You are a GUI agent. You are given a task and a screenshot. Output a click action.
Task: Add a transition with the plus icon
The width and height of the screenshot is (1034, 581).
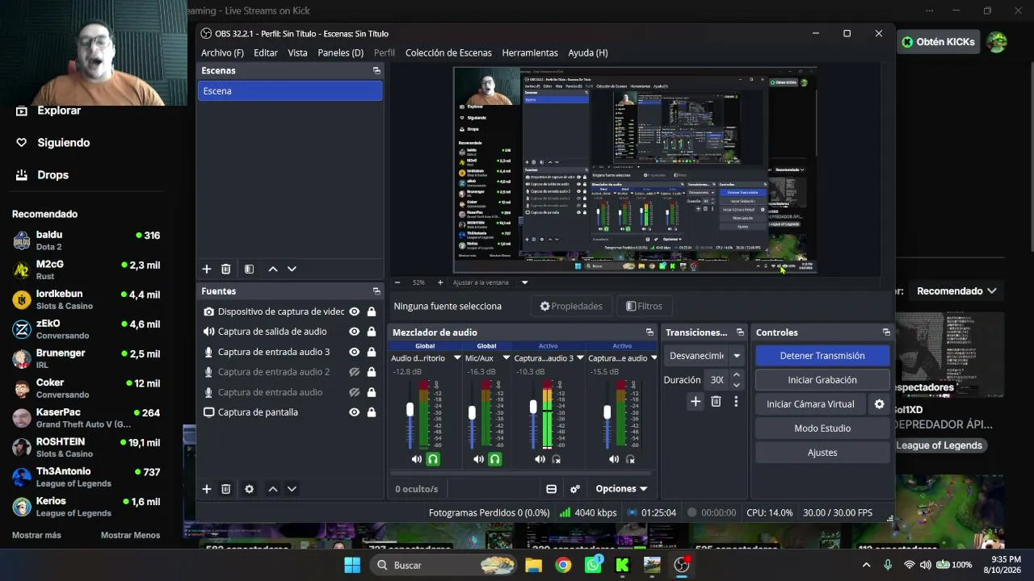pyautogui.click(x=696, y=401)
